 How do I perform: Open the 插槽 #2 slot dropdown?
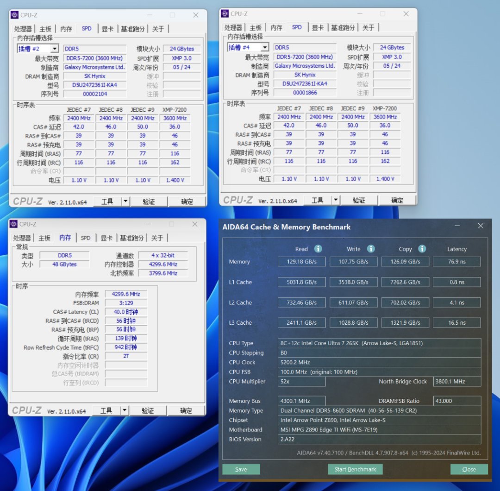tap(55, 49)
